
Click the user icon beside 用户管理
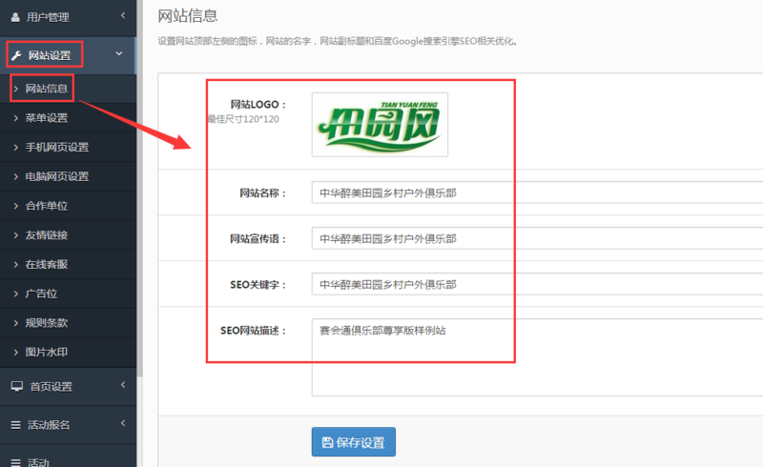(15, 16)
